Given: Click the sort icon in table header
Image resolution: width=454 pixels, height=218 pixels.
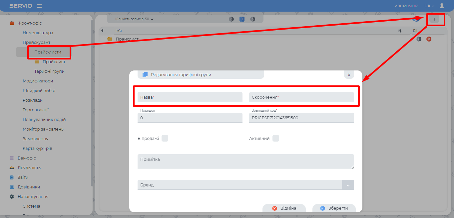Looking at the screenshot, I should [x=400, y=31].
